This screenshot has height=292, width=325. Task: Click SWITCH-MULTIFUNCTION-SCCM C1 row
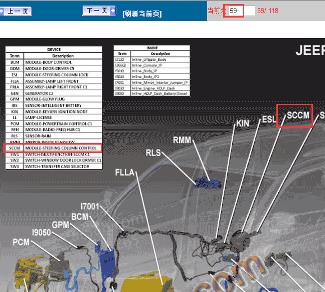point(54,155)
